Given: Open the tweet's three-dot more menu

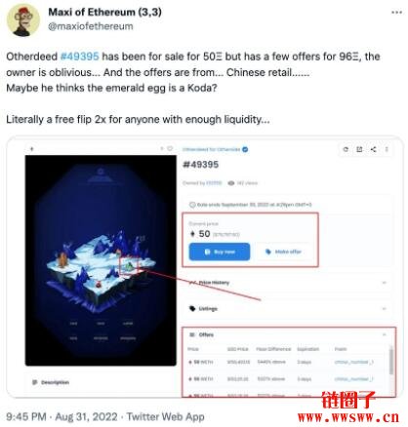Looking at the screenshot, I should [x=396, y=13].
